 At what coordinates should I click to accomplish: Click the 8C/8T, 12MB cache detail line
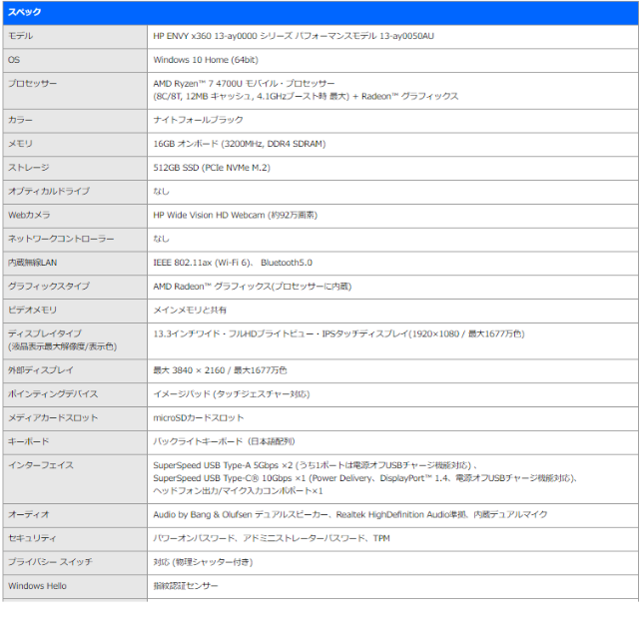point(306,97)
